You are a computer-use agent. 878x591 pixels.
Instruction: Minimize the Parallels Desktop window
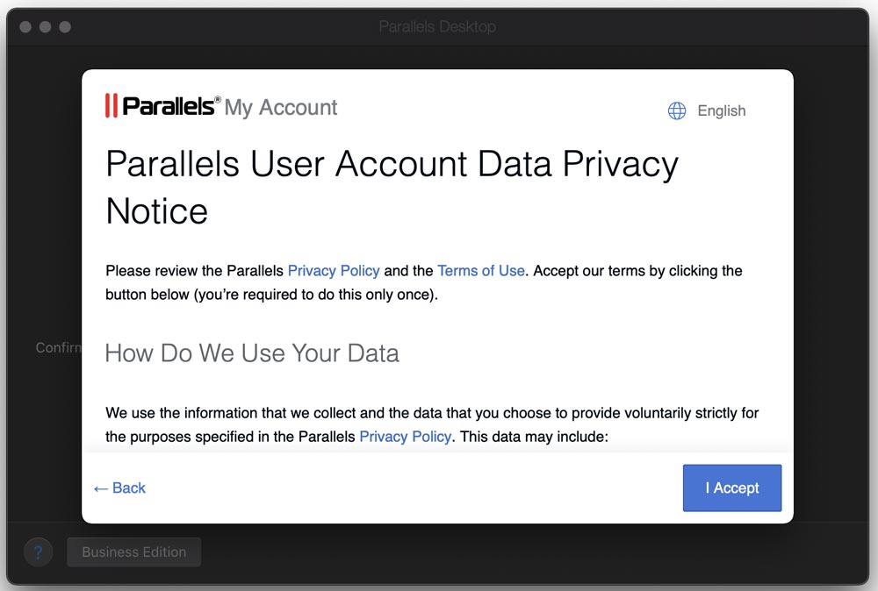pyautogui.click(x=45, y=27)
